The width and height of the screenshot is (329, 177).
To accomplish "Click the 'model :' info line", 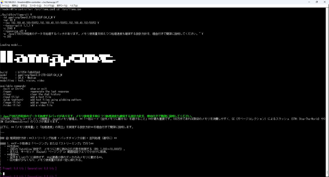I will 31,75.
